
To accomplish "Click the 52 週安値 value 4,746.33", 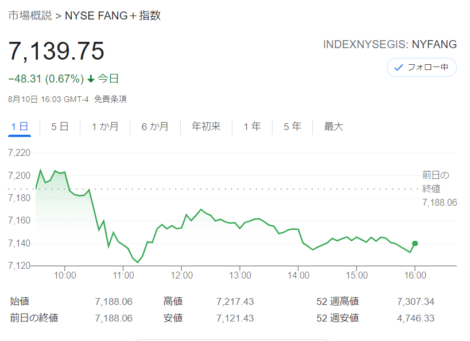I will 415,318.
